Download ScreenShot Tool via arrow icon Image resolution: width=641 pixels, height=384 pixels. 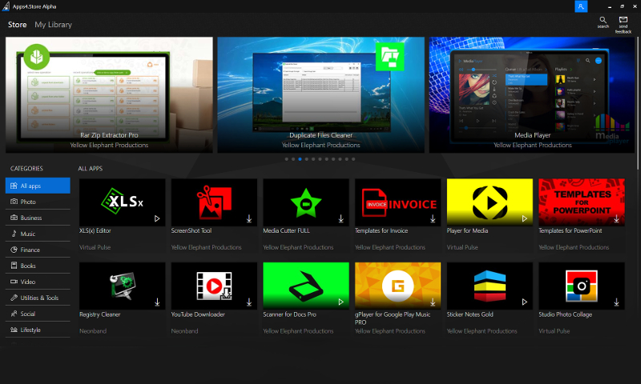point(249,218)
